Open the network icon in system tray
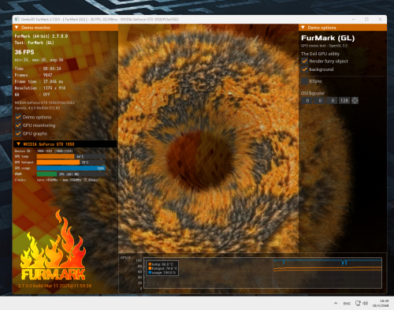Screen dimensions: 394x310 point(358,303)
